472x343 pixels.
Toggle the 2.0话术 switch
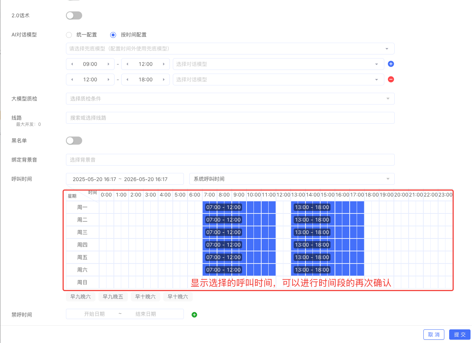[74, 15]
